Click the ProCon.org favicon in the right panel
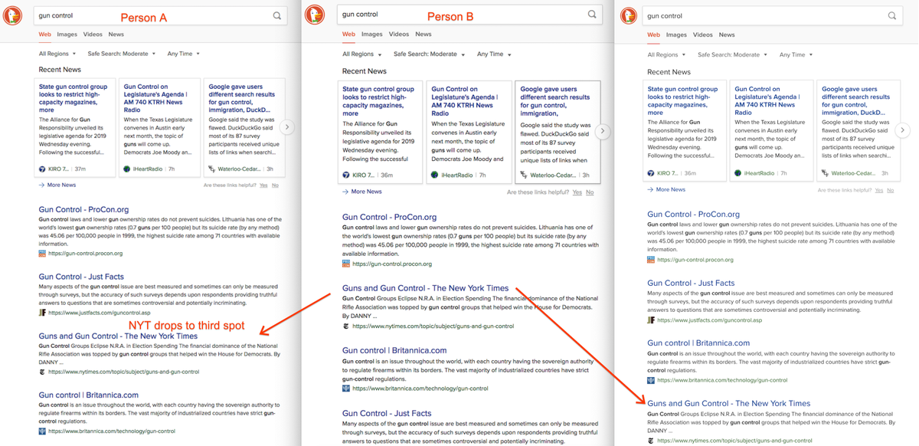Viewport: 919px width, 446px height. [651, 260]
